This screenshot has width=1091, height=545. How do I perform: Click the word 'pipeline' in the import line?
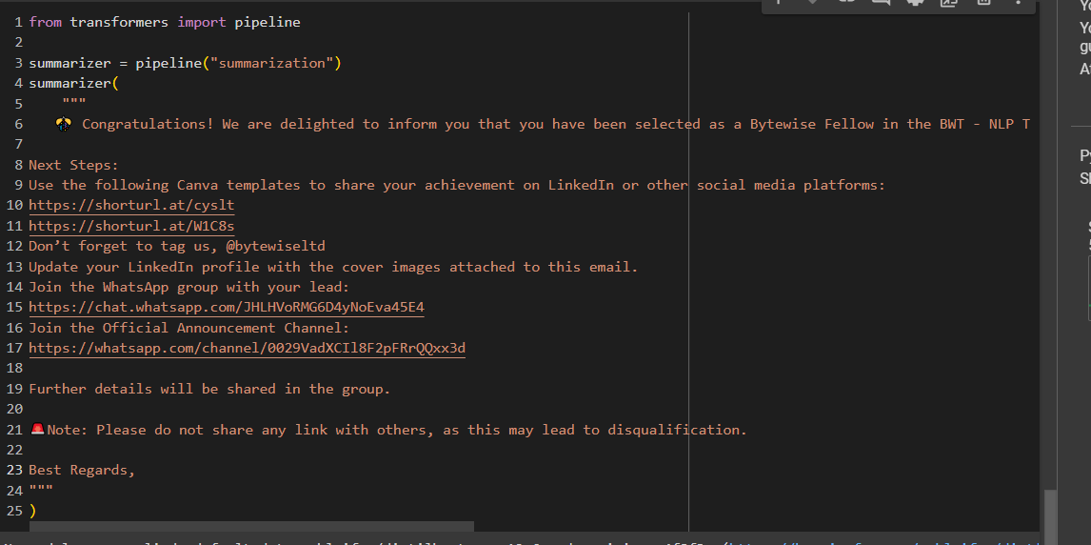coord(268,22)
